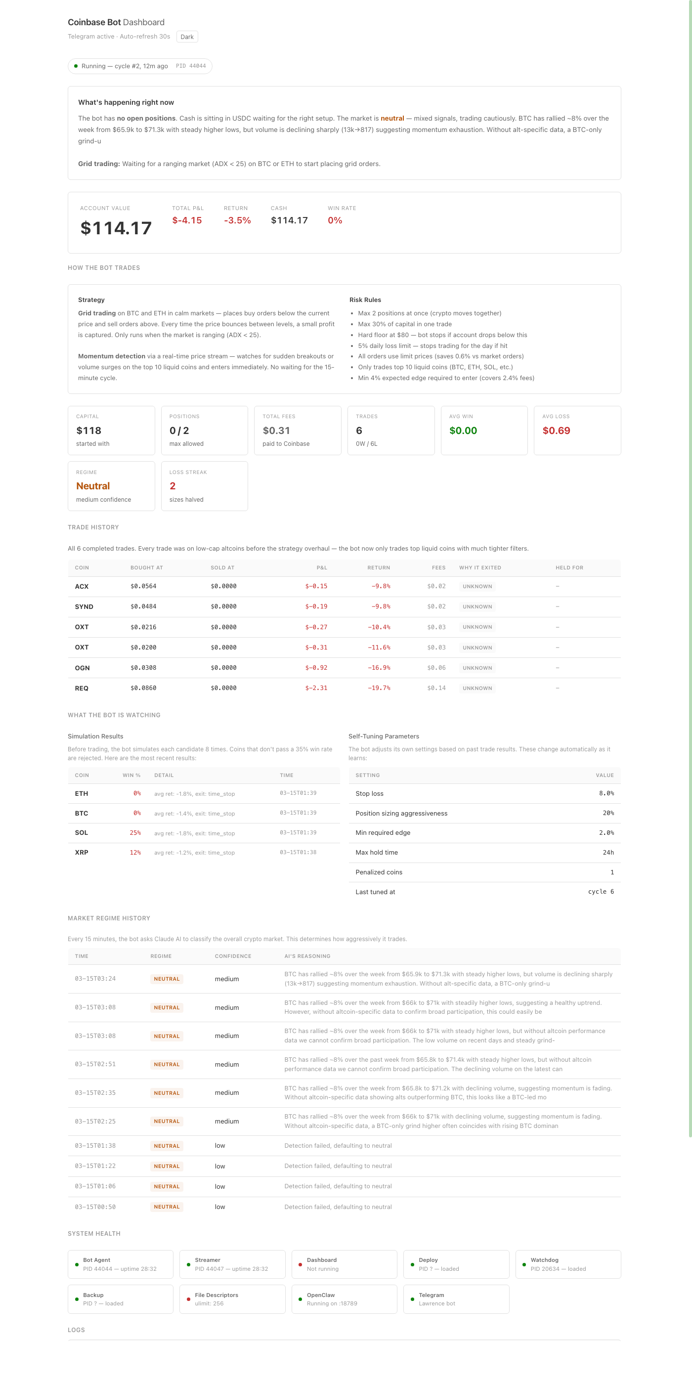
Task: Click the REQ trade row coin name
Action: coord(82,688)
